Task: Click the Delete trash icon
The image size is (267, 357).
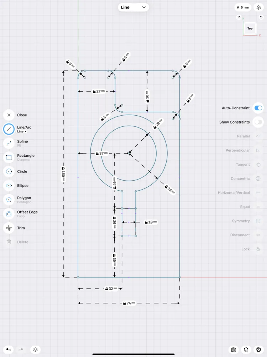Action: tap(9, 242)
